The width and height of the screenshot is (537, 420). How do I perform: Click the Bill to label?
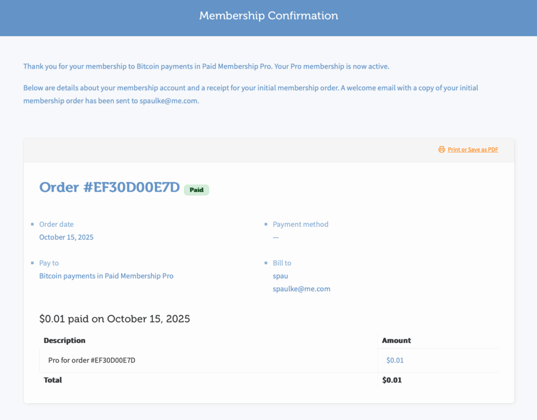coord(282,263)
